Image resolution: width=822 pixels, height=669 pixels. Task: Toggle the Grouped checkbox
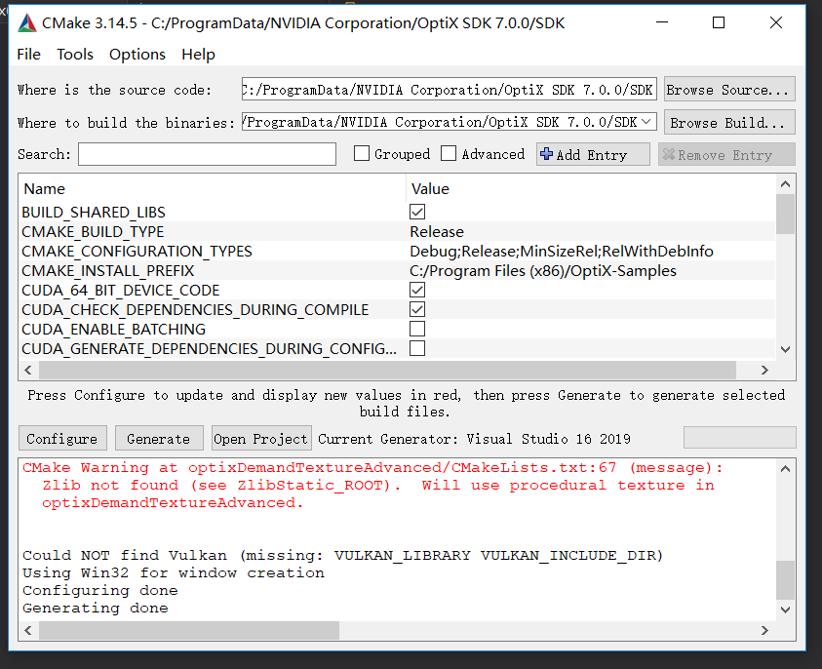pyautogui.click(x=362, y=154)
